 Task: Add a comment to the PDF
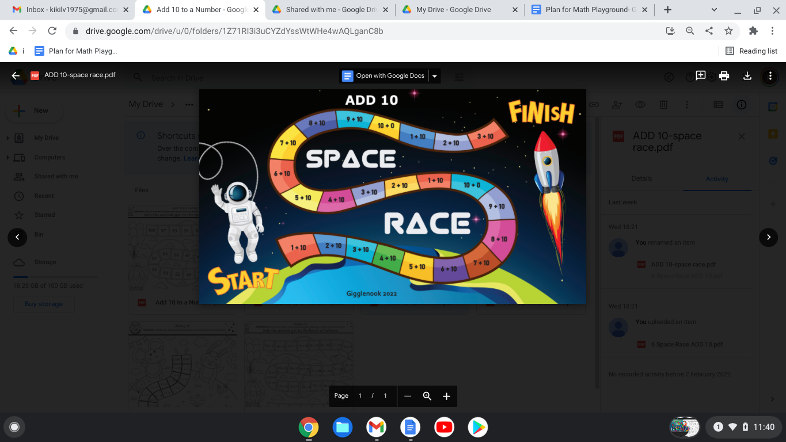pyautogui.click(x=701, y=75)
